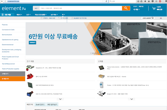Click the orange magnifier search button

126,8
